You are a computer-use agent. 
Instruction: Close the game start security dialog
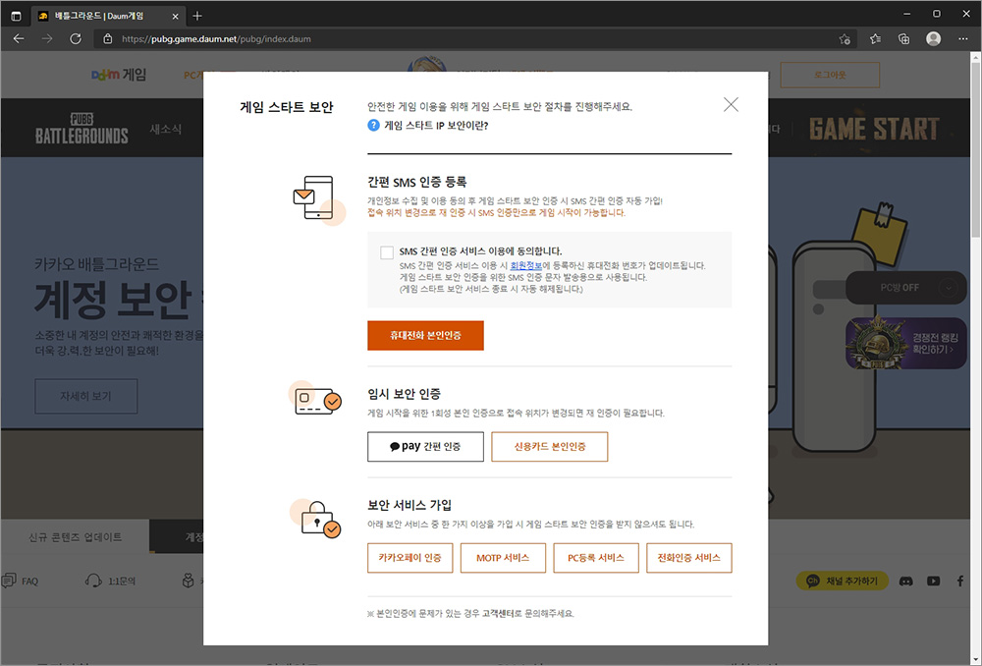tap(731, 105)
